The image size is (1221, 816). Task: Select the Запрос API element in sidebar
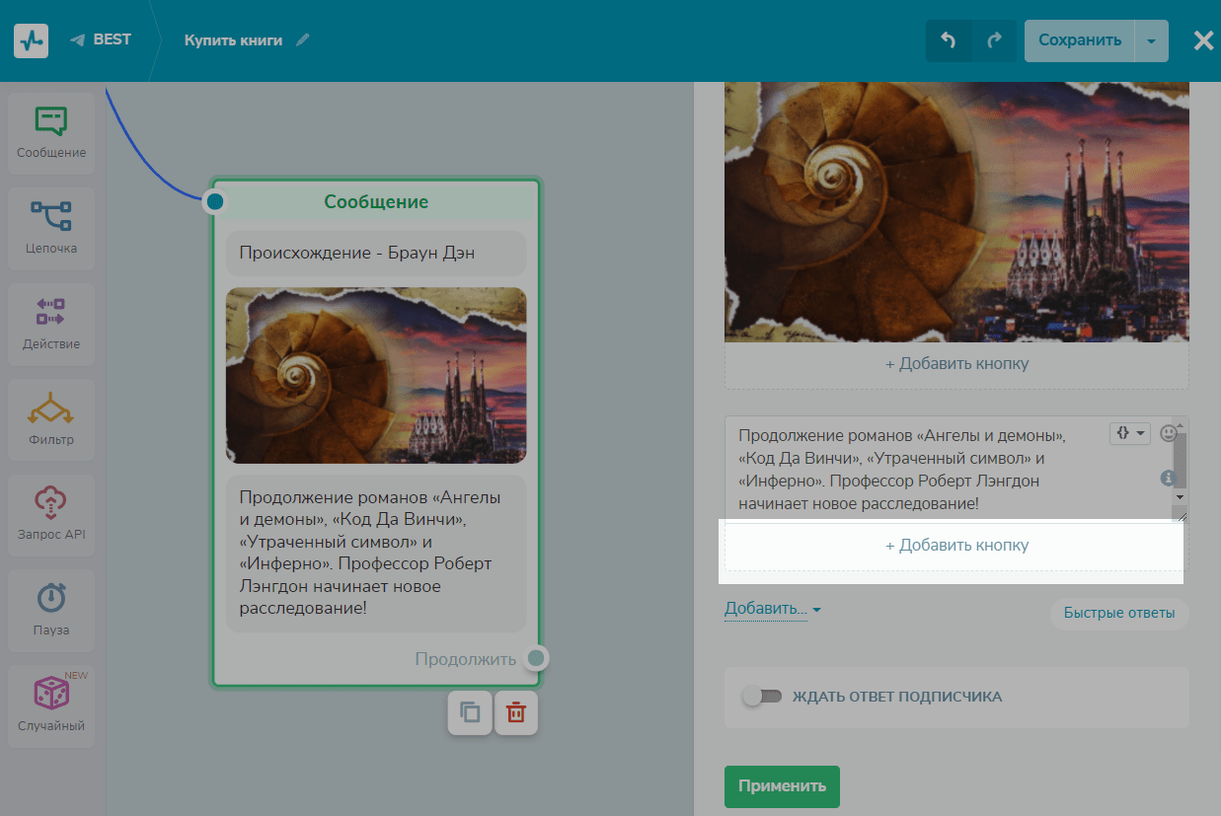51,516
